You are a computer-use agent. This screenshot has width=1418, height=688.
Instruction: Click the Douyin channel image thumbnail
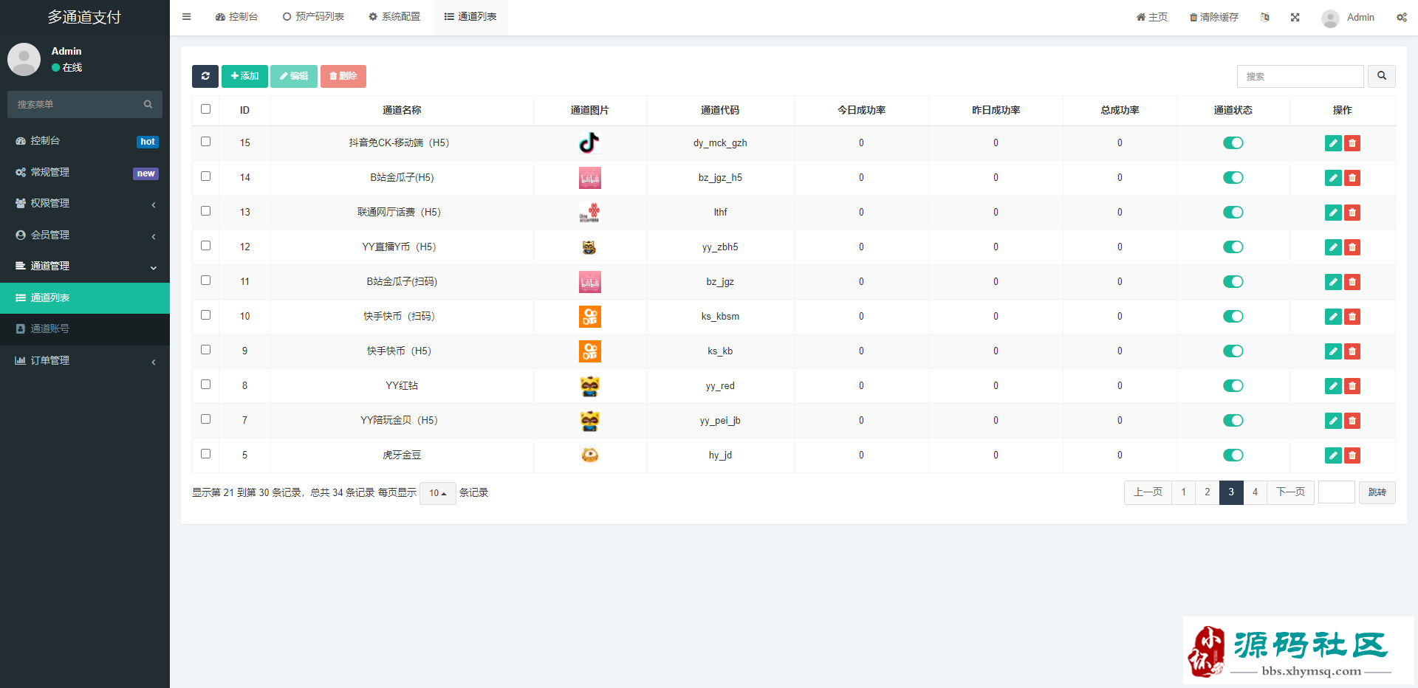click(589, 143)
